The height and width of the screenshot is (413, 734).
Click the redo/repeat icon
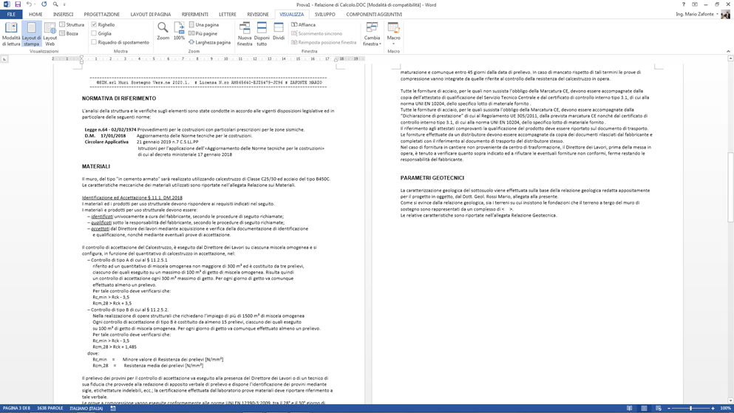44,4
